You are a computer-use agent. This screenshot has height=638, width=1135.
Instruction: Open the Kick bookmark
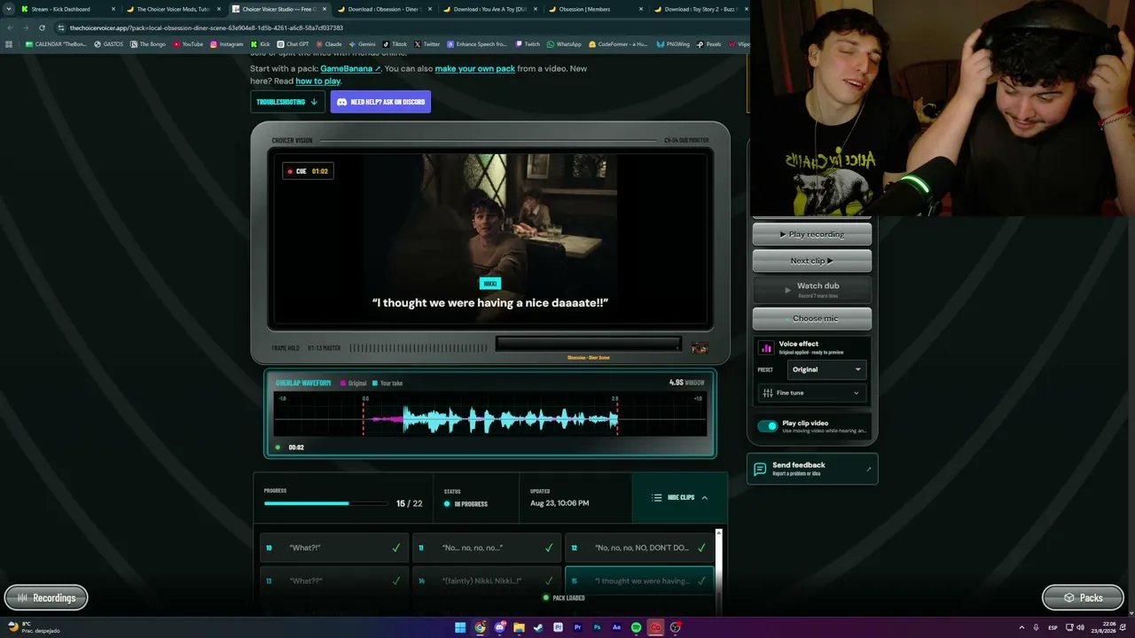click(261, 44)
